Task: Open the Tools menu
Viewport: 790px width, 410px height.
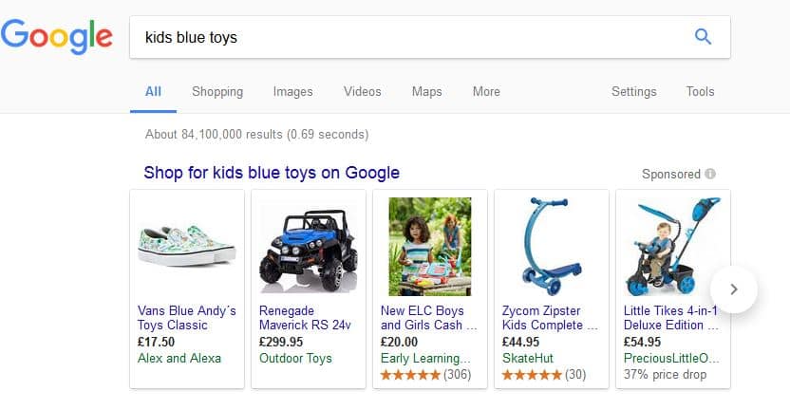Action: (700, 92)
